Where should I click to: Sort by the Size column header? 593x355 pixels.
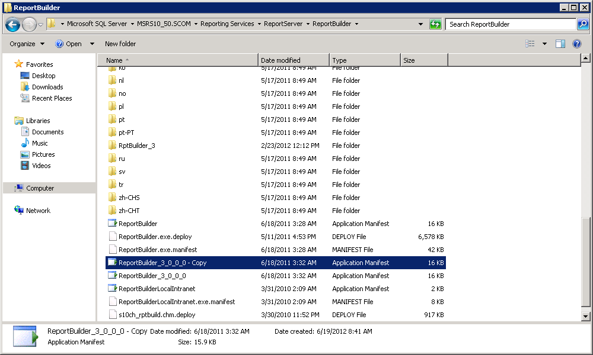tap(424, 60)
